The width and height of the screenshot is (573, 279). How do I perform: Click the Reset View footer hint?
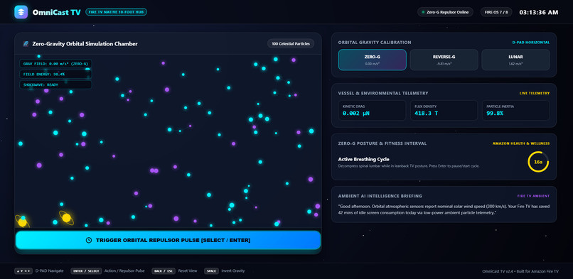point(188,271)
